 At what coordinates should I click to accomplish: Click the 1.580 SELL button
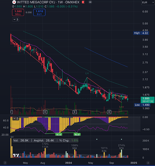(18, 13)
